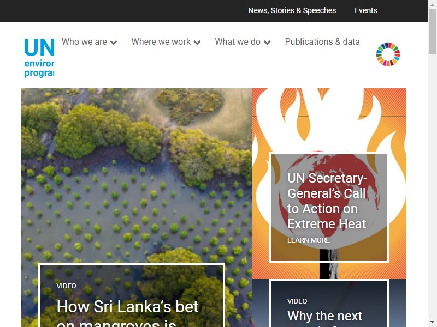Open UN Secretary-General's Call to Action headline
437x327 pixels.
[327, 201]
